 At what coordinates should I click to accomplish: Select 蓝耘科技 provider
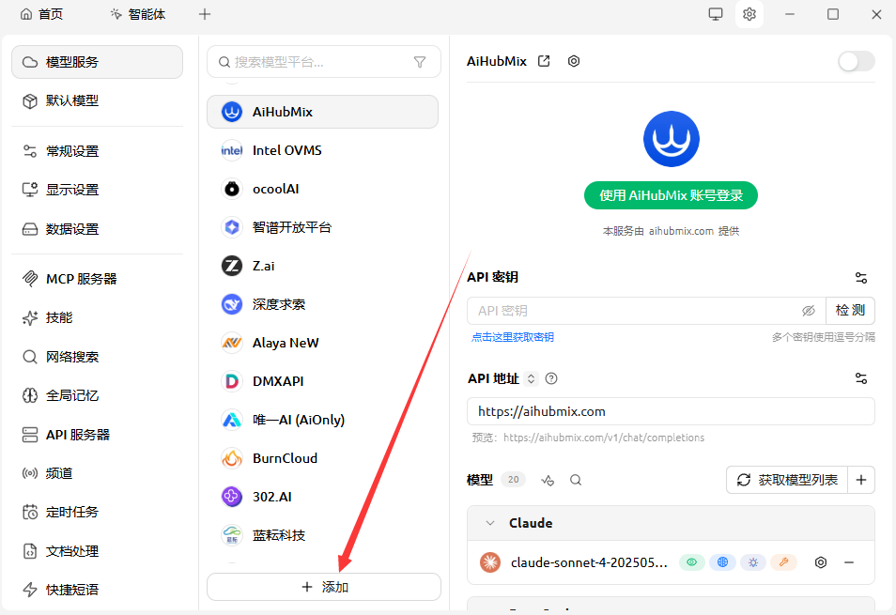click(322, 535)
